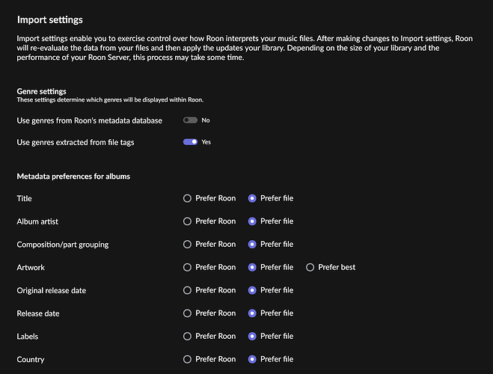
Task: Choose Prefer file for Release date
Action: (252, 313)
